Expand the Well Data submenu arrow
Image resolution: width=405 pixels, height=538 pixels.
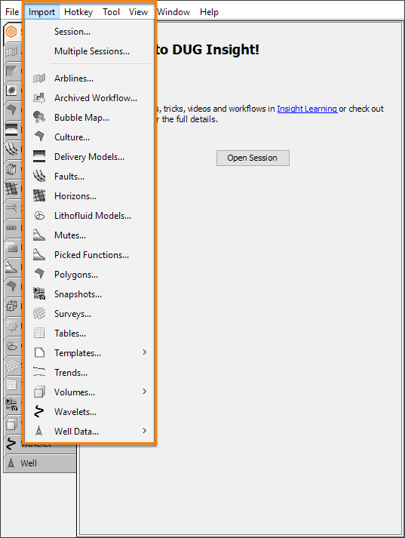(x=144, y=431)
